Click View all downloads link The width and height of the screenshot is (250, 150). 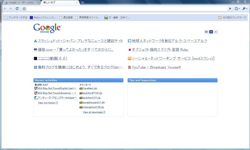pos(94,112)
